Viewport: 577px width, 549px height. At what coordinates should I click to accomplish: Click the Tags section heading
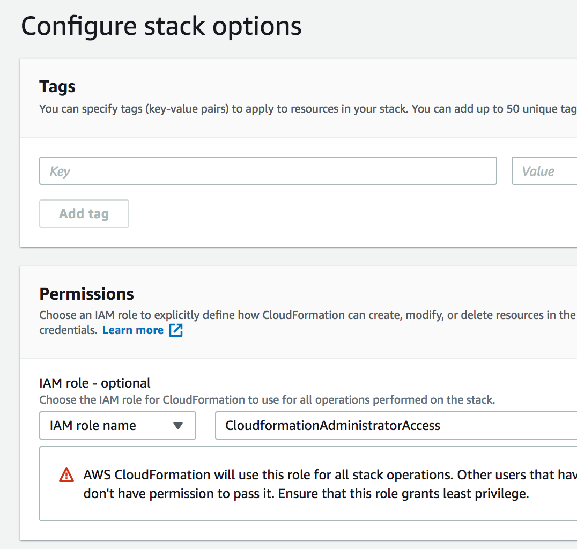(x=57, y=87)
